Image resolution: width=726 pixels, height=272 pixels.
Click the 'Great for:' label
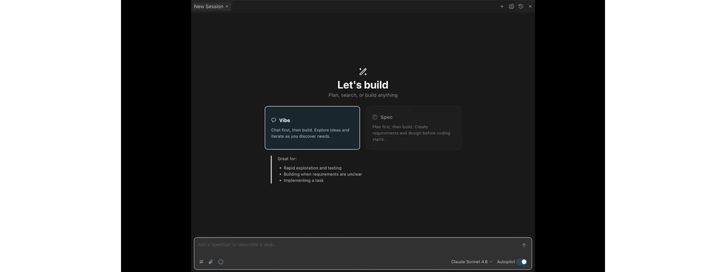(287, 159)
